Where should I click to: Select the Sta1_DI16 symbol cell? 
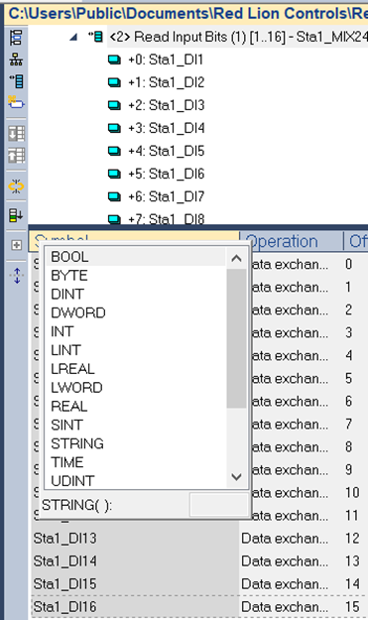(x=135, y=607)
